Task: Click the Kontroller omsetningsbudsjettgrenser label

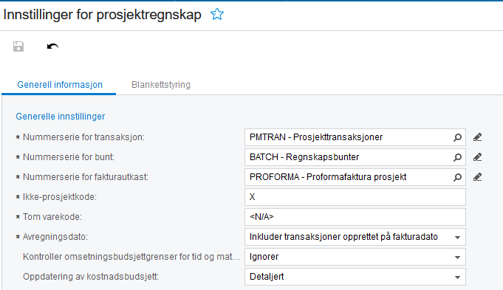Action: [x=131, y=257]
